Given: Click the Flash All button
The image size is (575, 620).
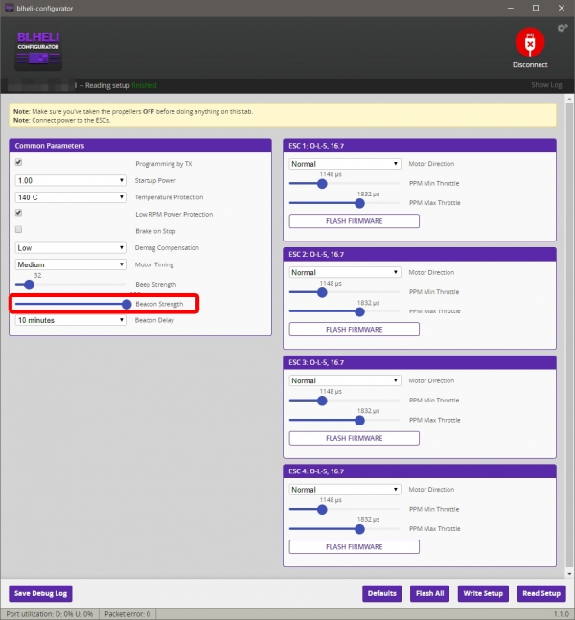Looking at the screenshot, I should tap(430, 593).
